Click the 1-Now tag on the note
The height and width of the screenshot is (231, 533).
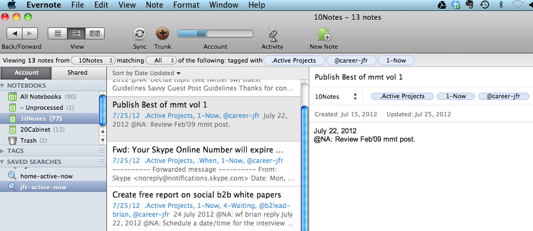456,96
